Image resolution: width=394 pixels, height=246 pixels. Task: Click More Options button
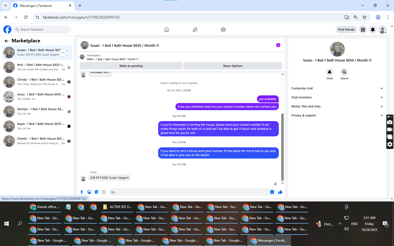tap(233, 66)
